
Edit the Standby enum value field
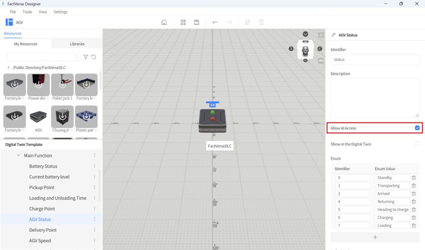392,178
